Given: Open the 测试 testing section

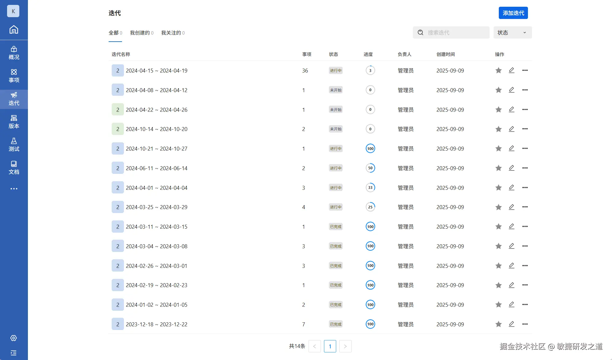Looking at the screenshot, I should coord(14,145).
